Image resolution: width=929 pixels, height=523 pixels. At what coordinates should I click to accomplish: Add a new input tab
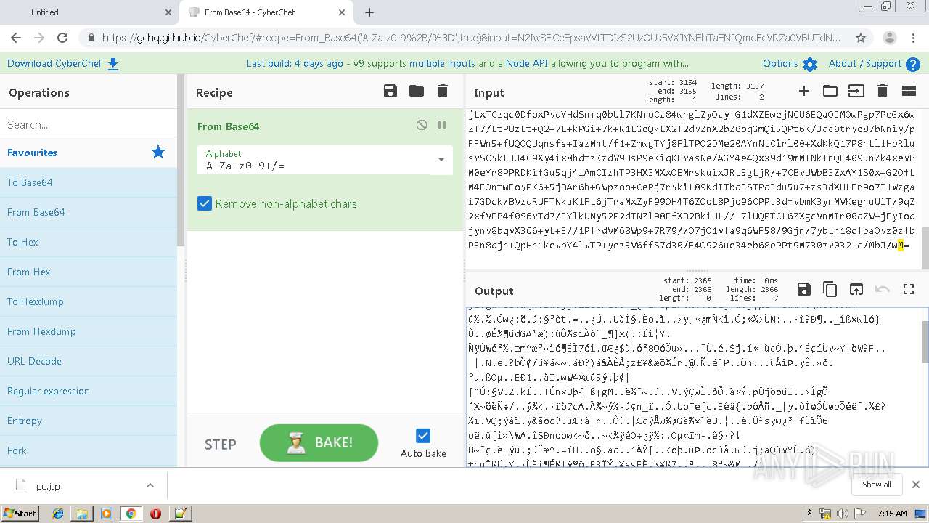tap(803, 91)
